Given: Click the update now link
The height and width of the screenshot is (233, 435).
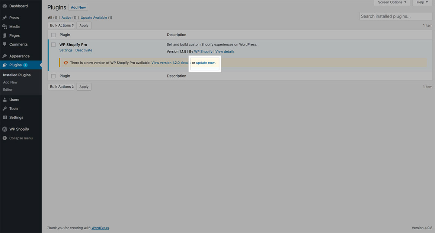Looking at the screenshot, I should pyautogui.click(x=205, y=63).
